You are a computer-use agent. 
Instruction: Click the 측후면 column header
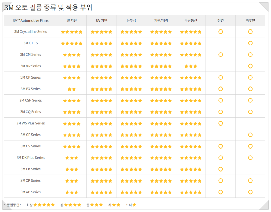pyautogui.click(x=250, y=20)
